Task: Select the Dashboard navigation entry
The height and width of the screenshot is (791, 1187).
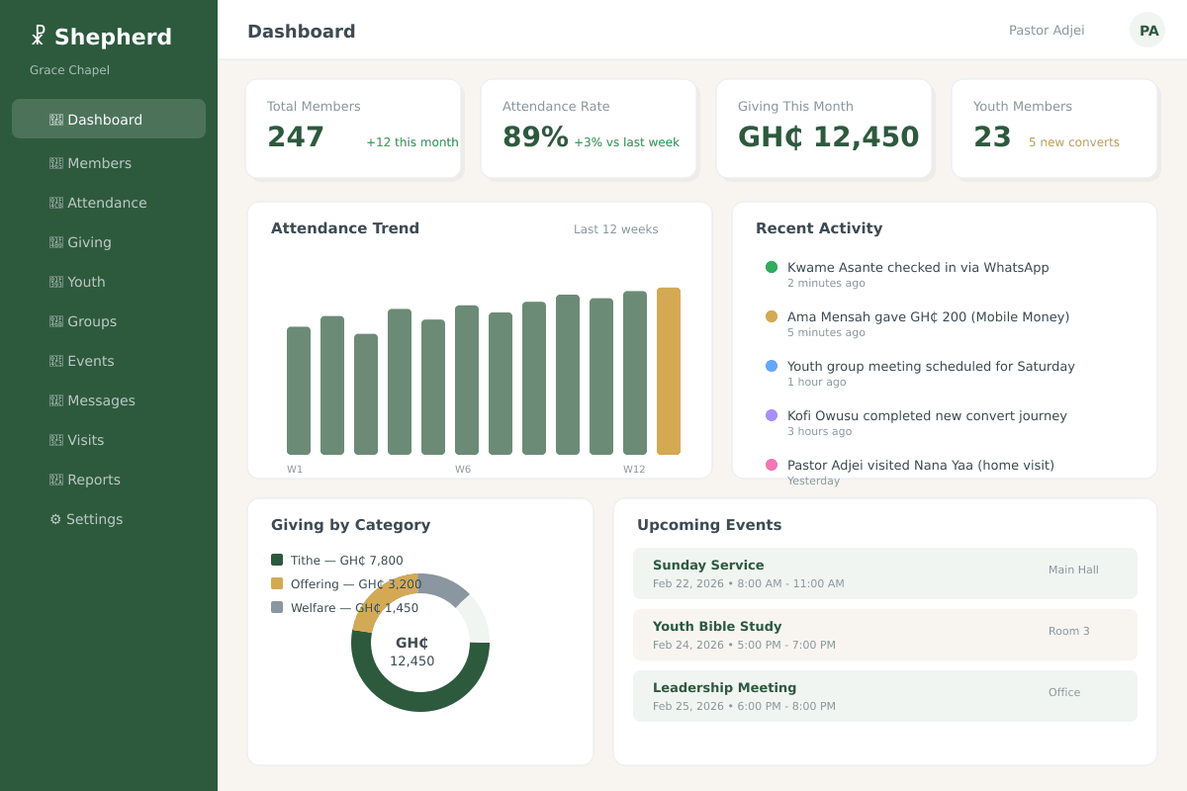Action: (108, 119)
